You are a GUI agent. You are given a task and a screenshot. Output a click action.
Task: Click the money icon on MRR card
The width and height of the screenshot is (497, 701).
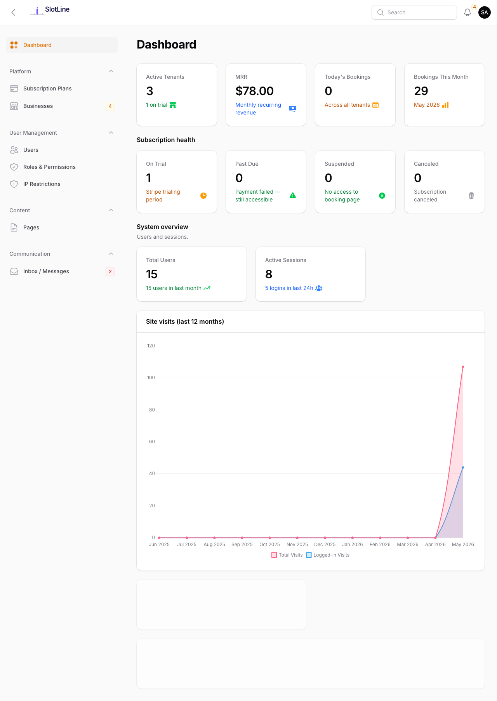[293, 109]
